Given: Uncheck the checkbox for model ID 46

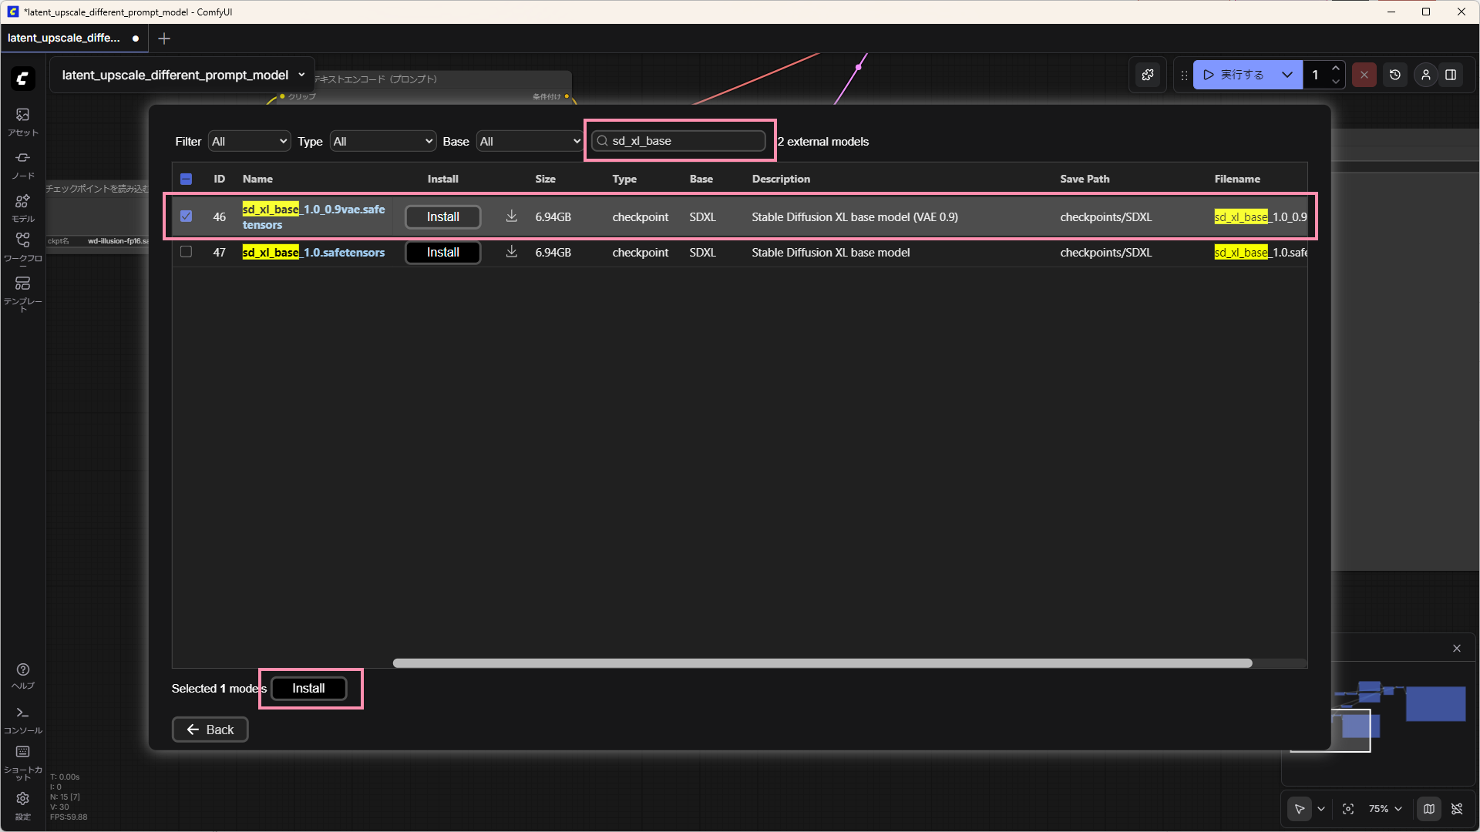Looking at the screenshot, I should click(x=186, y=216).
